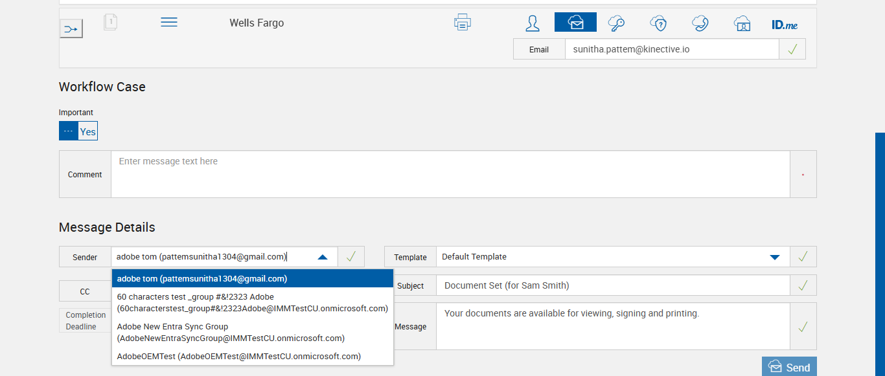Pick the 60 characters test _group sender
Image resolution: width=885 pixels, height=376 pixels.
point(252,302)
